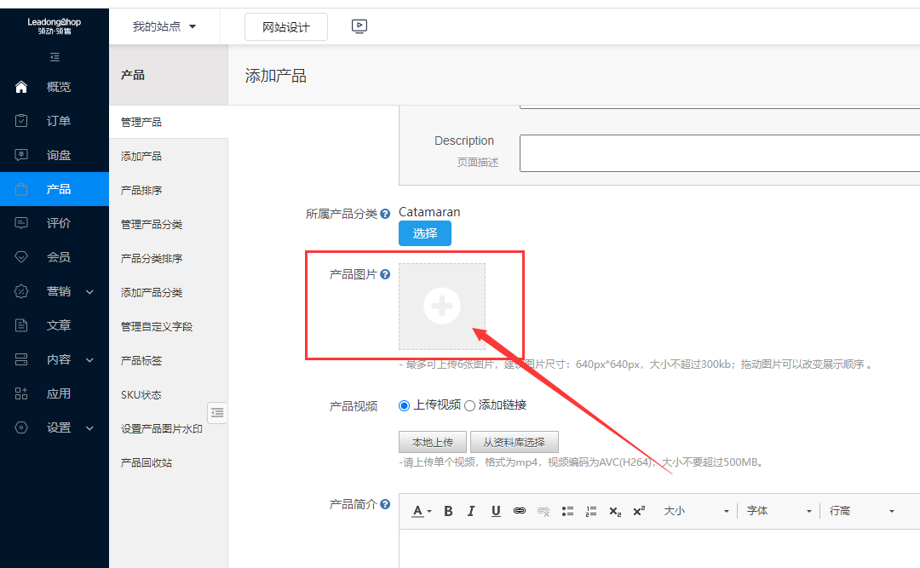Go to 订单 in the main sidebar

[55, 121]
